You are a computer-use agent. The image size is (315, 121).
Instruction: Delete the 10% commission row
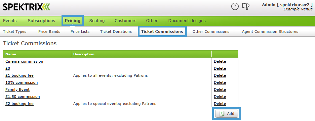pos(220,82)
